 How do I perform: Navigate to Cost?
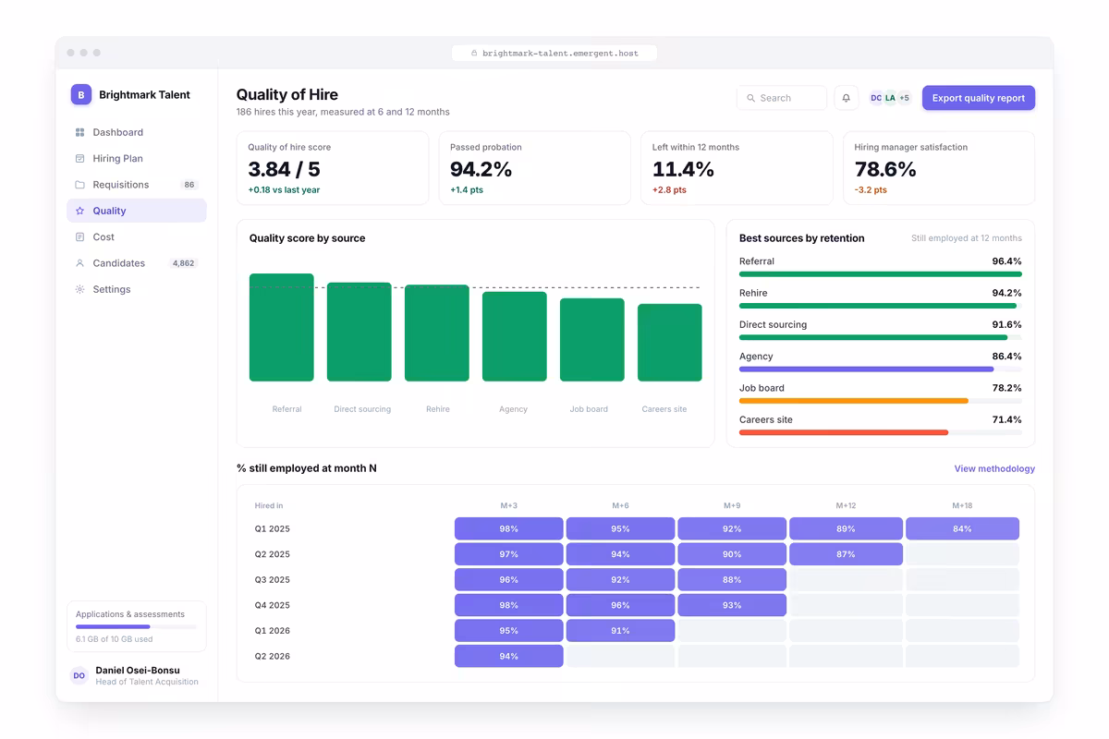pos(137,237)
